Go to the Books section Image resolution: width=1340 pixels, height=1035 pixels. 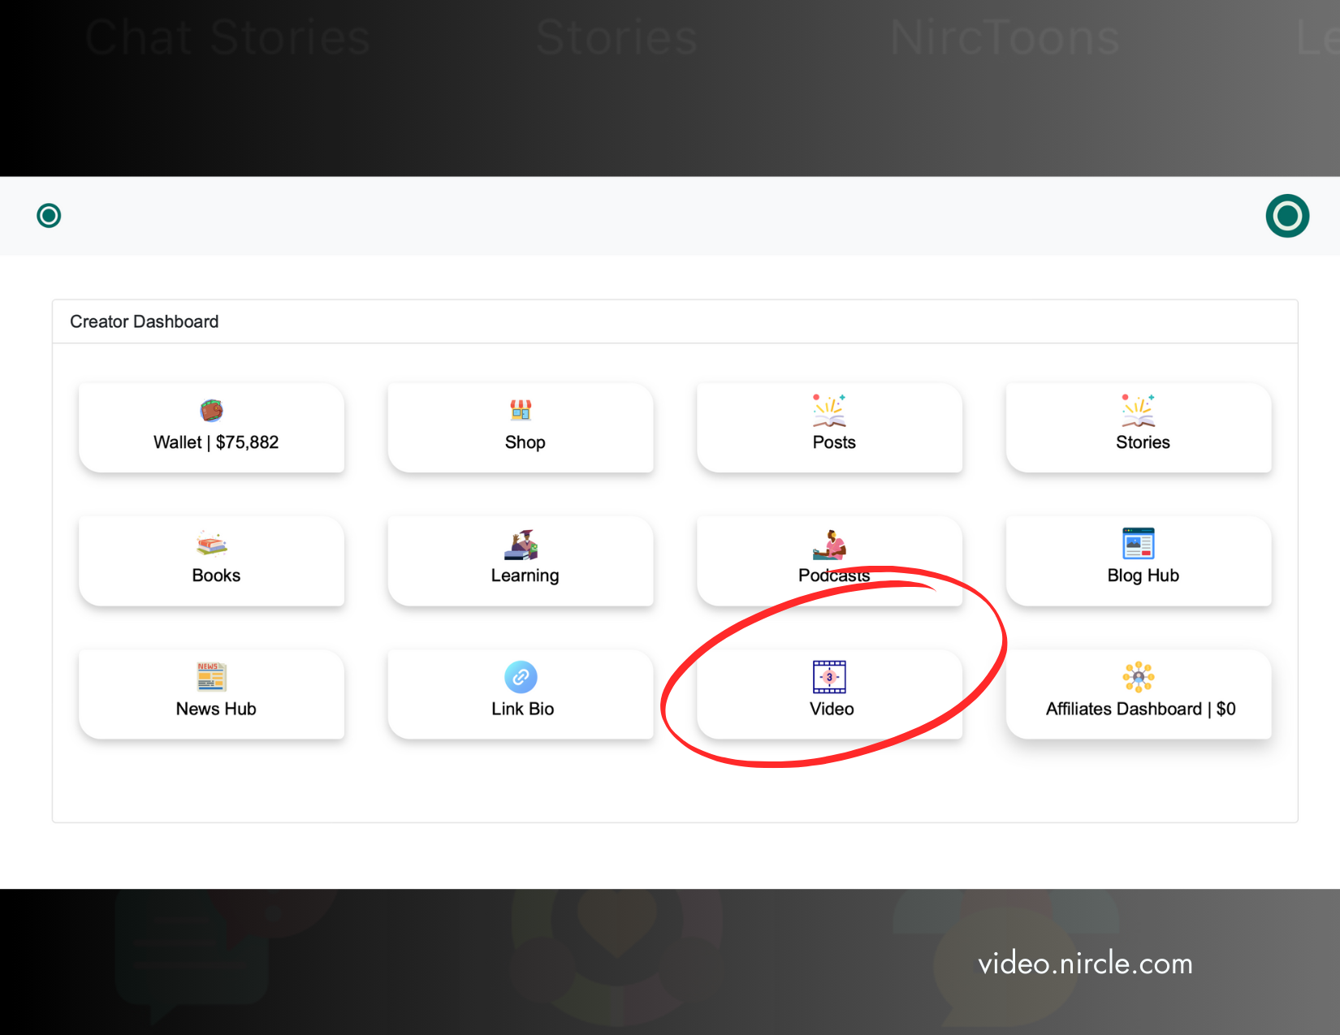[212, 561]
